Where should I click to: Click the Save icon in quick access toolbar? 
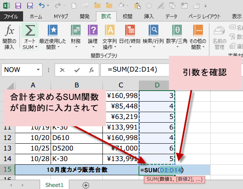(19, 6)
